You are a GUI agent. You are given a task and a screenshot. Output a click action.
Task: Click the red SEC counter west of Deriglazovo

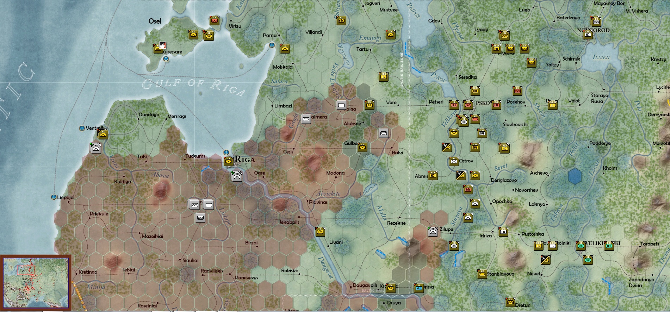click(468, 189)
